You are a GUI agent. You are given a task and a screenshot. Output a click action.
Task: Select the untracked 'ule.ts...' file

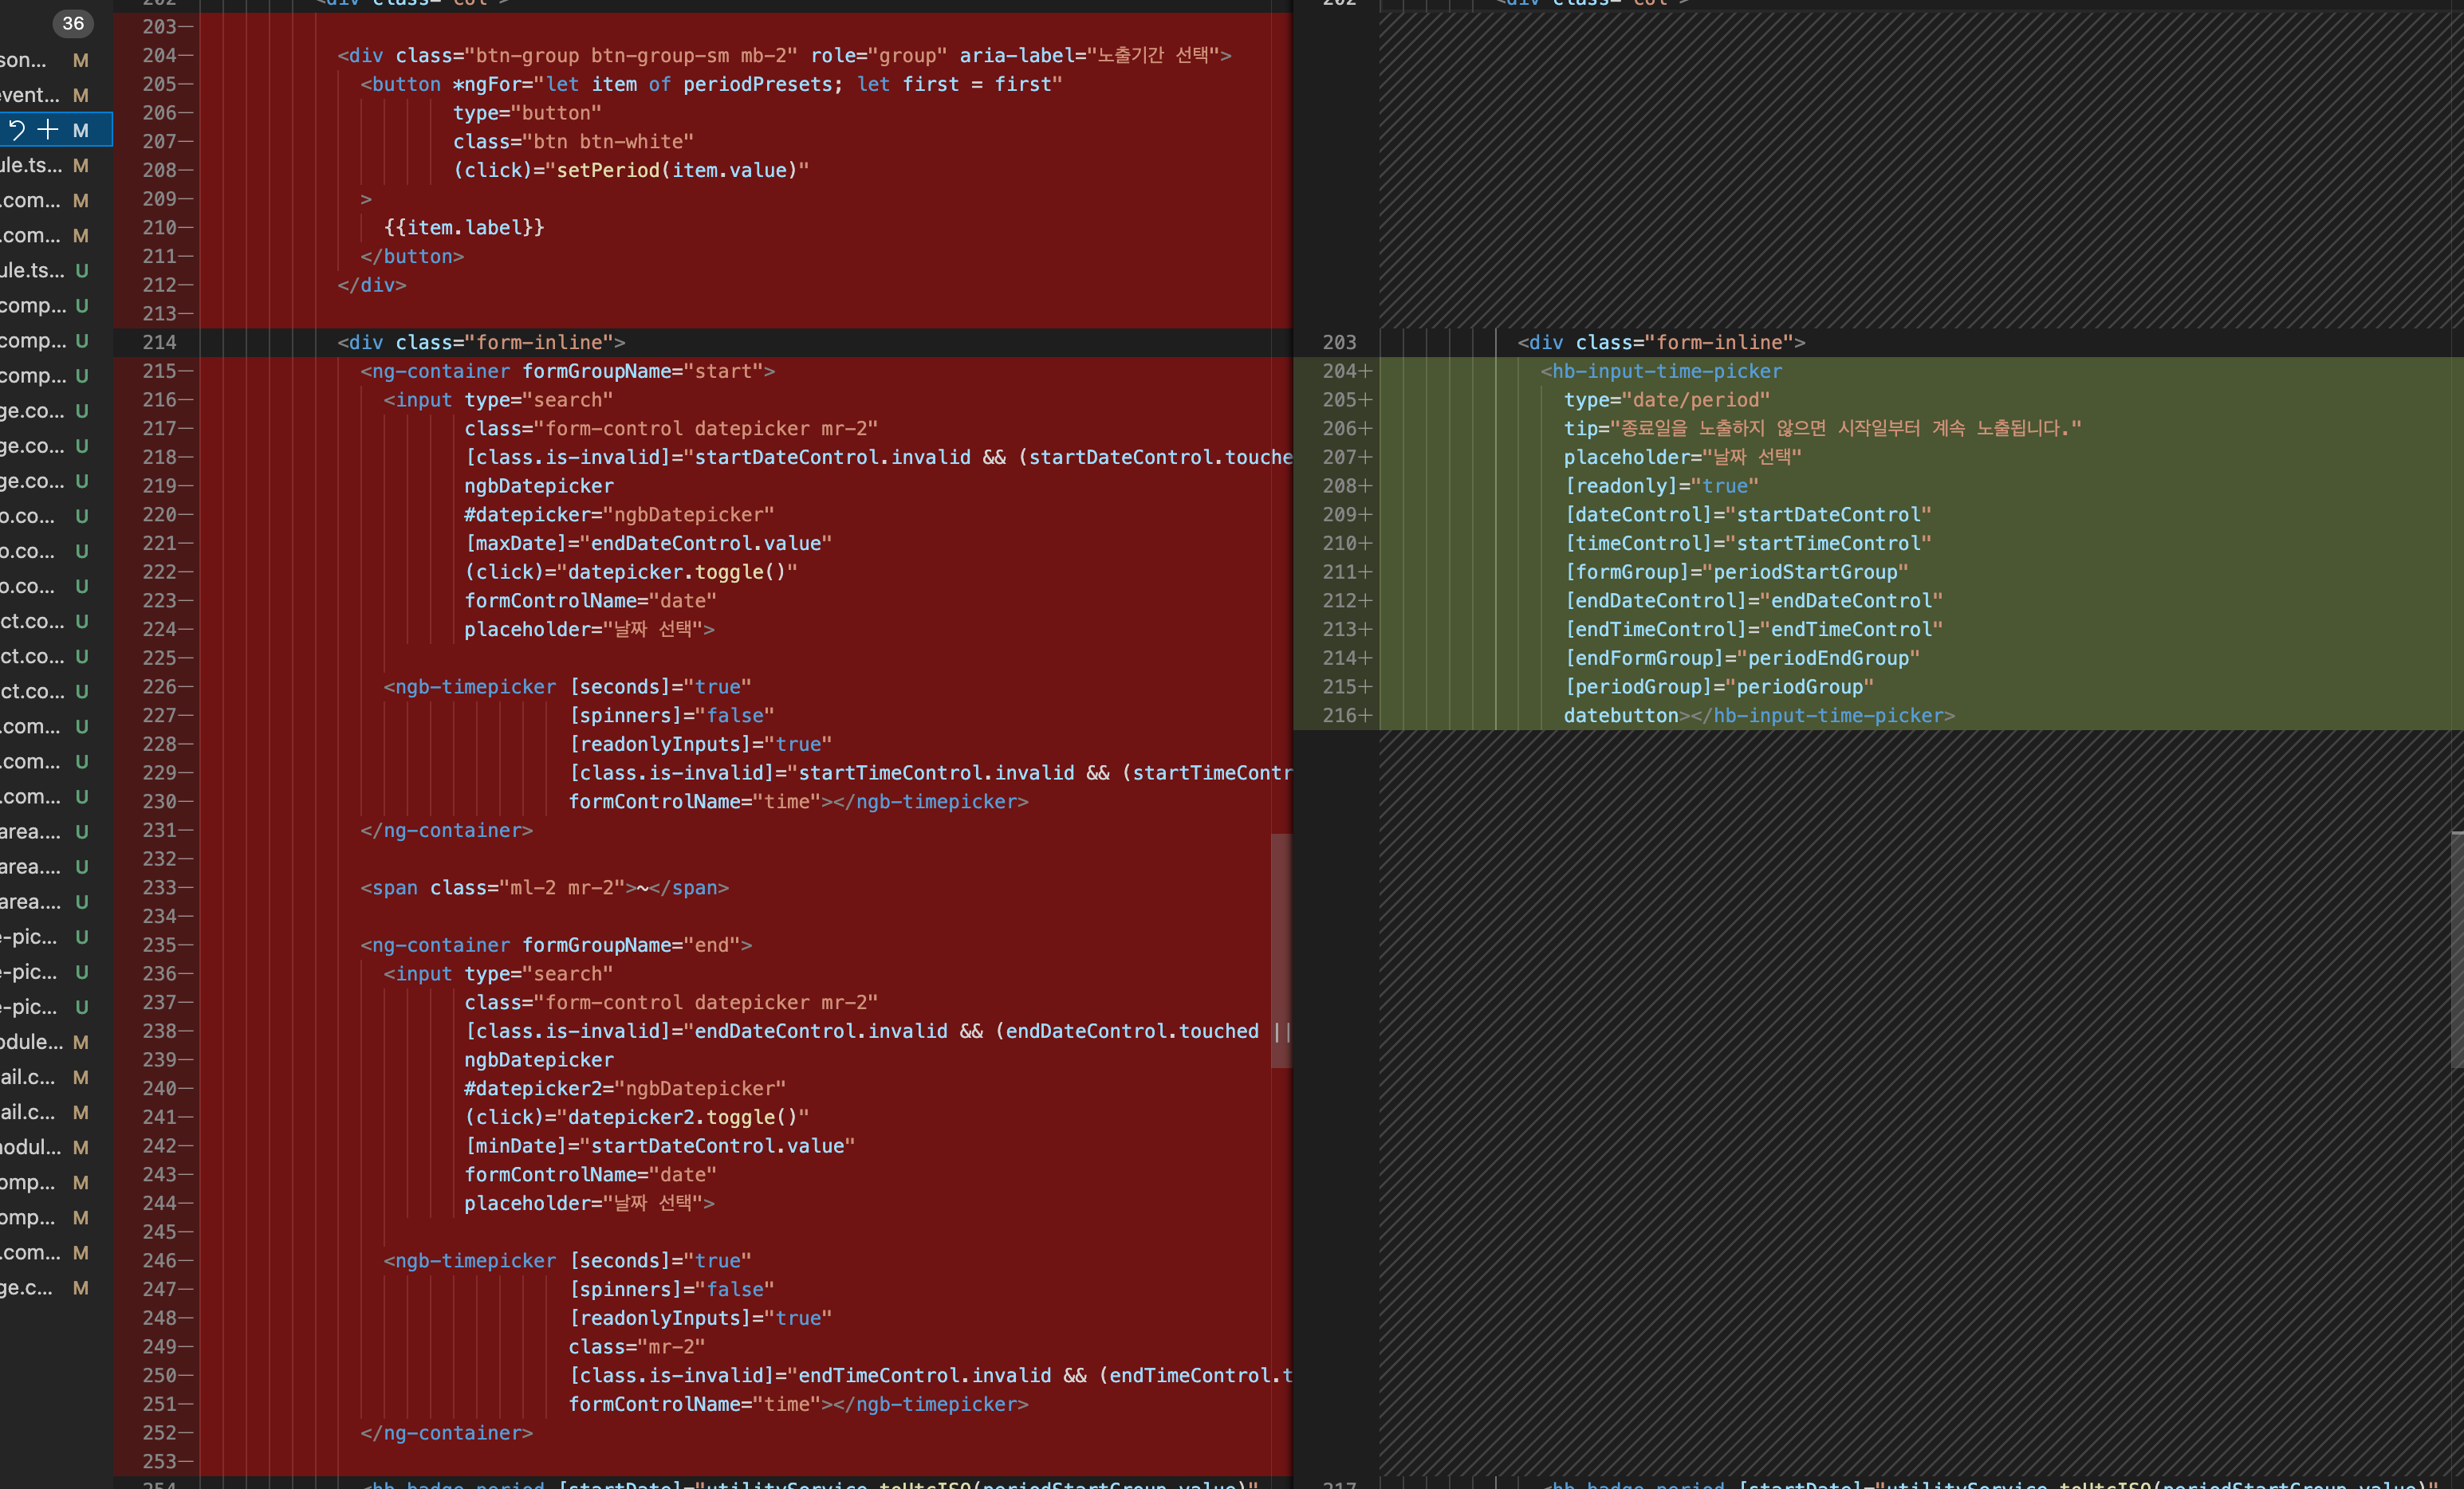[31, 269]
